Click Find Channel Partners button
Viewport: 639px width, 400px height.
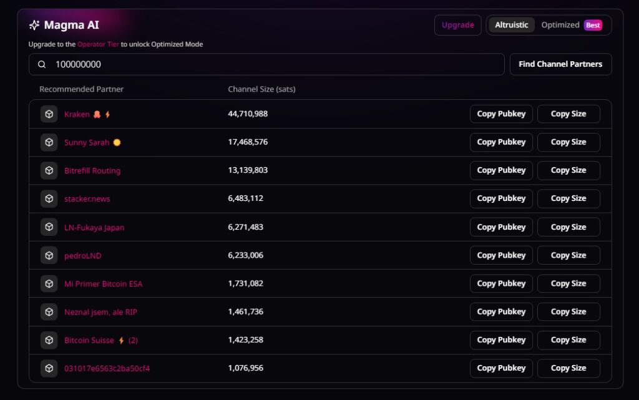(560, 64)
